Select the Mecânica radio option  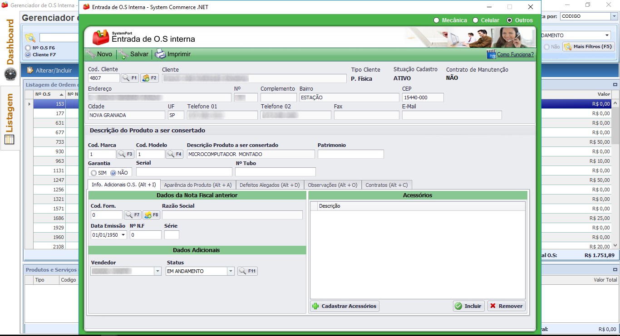tap(436, 20)
